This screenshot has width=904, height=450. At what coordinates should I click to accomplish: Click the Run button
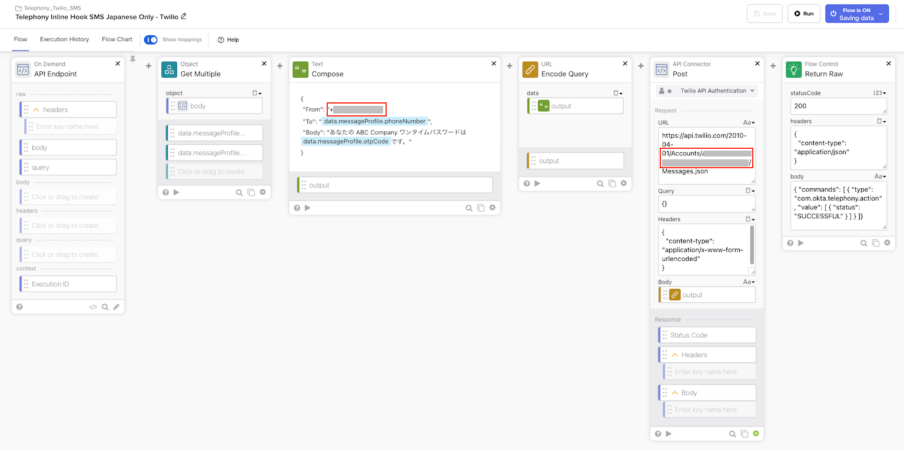[x=803, y=14]
